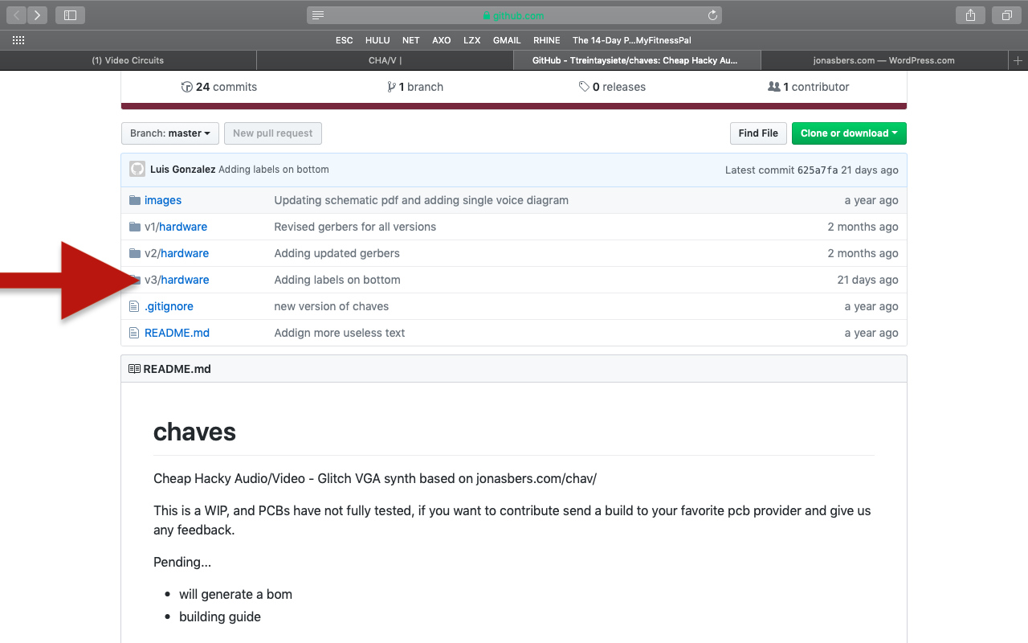
Task: Open the README.md file link
Action: 177,333
